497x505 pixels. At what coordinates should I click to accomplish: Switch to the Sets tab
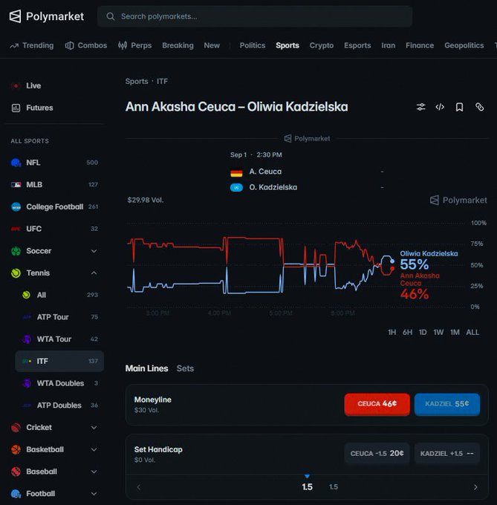point(185,368)
